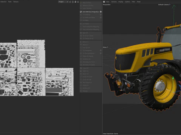Open the Options menu in 3D viewport
The image size is (181, 135).
(x=127, y=2)
